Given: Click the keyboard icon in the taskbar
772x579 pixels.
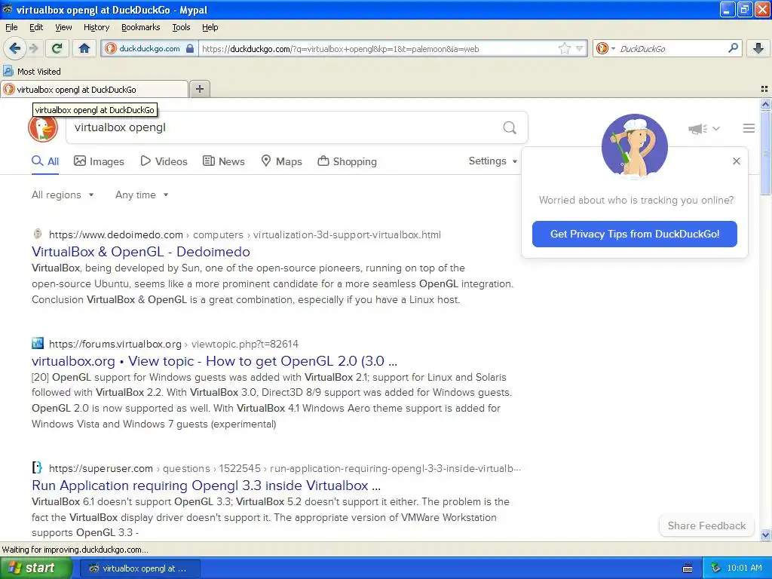Looking at the screenshot, I should tap(688, 568).
